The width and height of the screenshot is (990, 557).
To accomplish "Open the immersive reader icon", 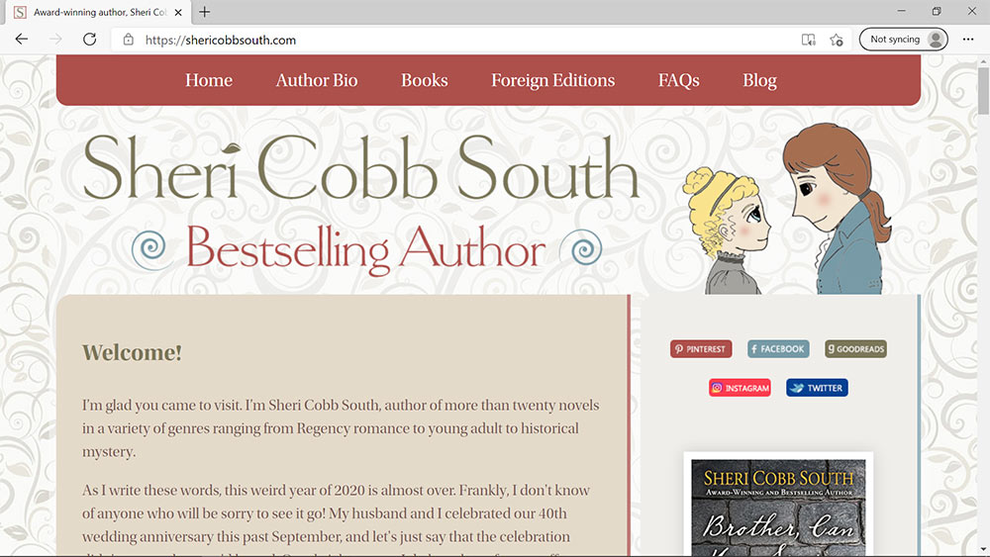I will tap(808, 40).
